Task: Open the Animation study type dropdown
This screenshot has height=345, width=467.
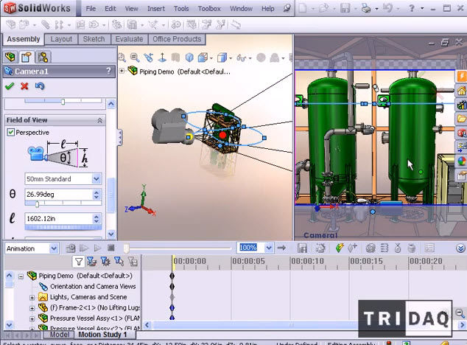Action: (x=54, y=248)
